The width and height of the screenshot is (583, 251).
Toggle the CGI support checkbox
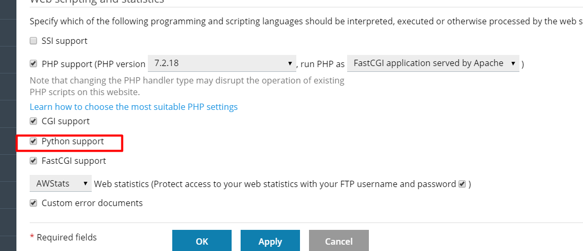[x=33, y=121]
